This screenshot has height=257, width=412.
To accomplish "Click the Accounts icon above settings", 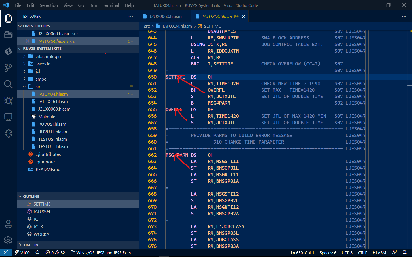I will click(8, 224).
